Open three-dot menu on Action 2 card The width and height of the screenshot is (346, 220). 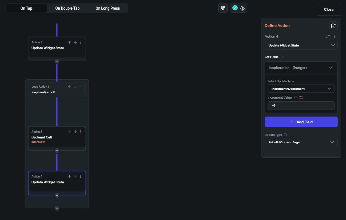click(x=80, y=42)
